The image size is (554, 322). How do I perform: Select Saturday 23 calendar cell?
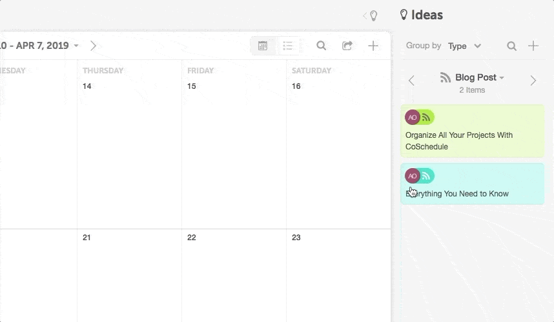338,276
